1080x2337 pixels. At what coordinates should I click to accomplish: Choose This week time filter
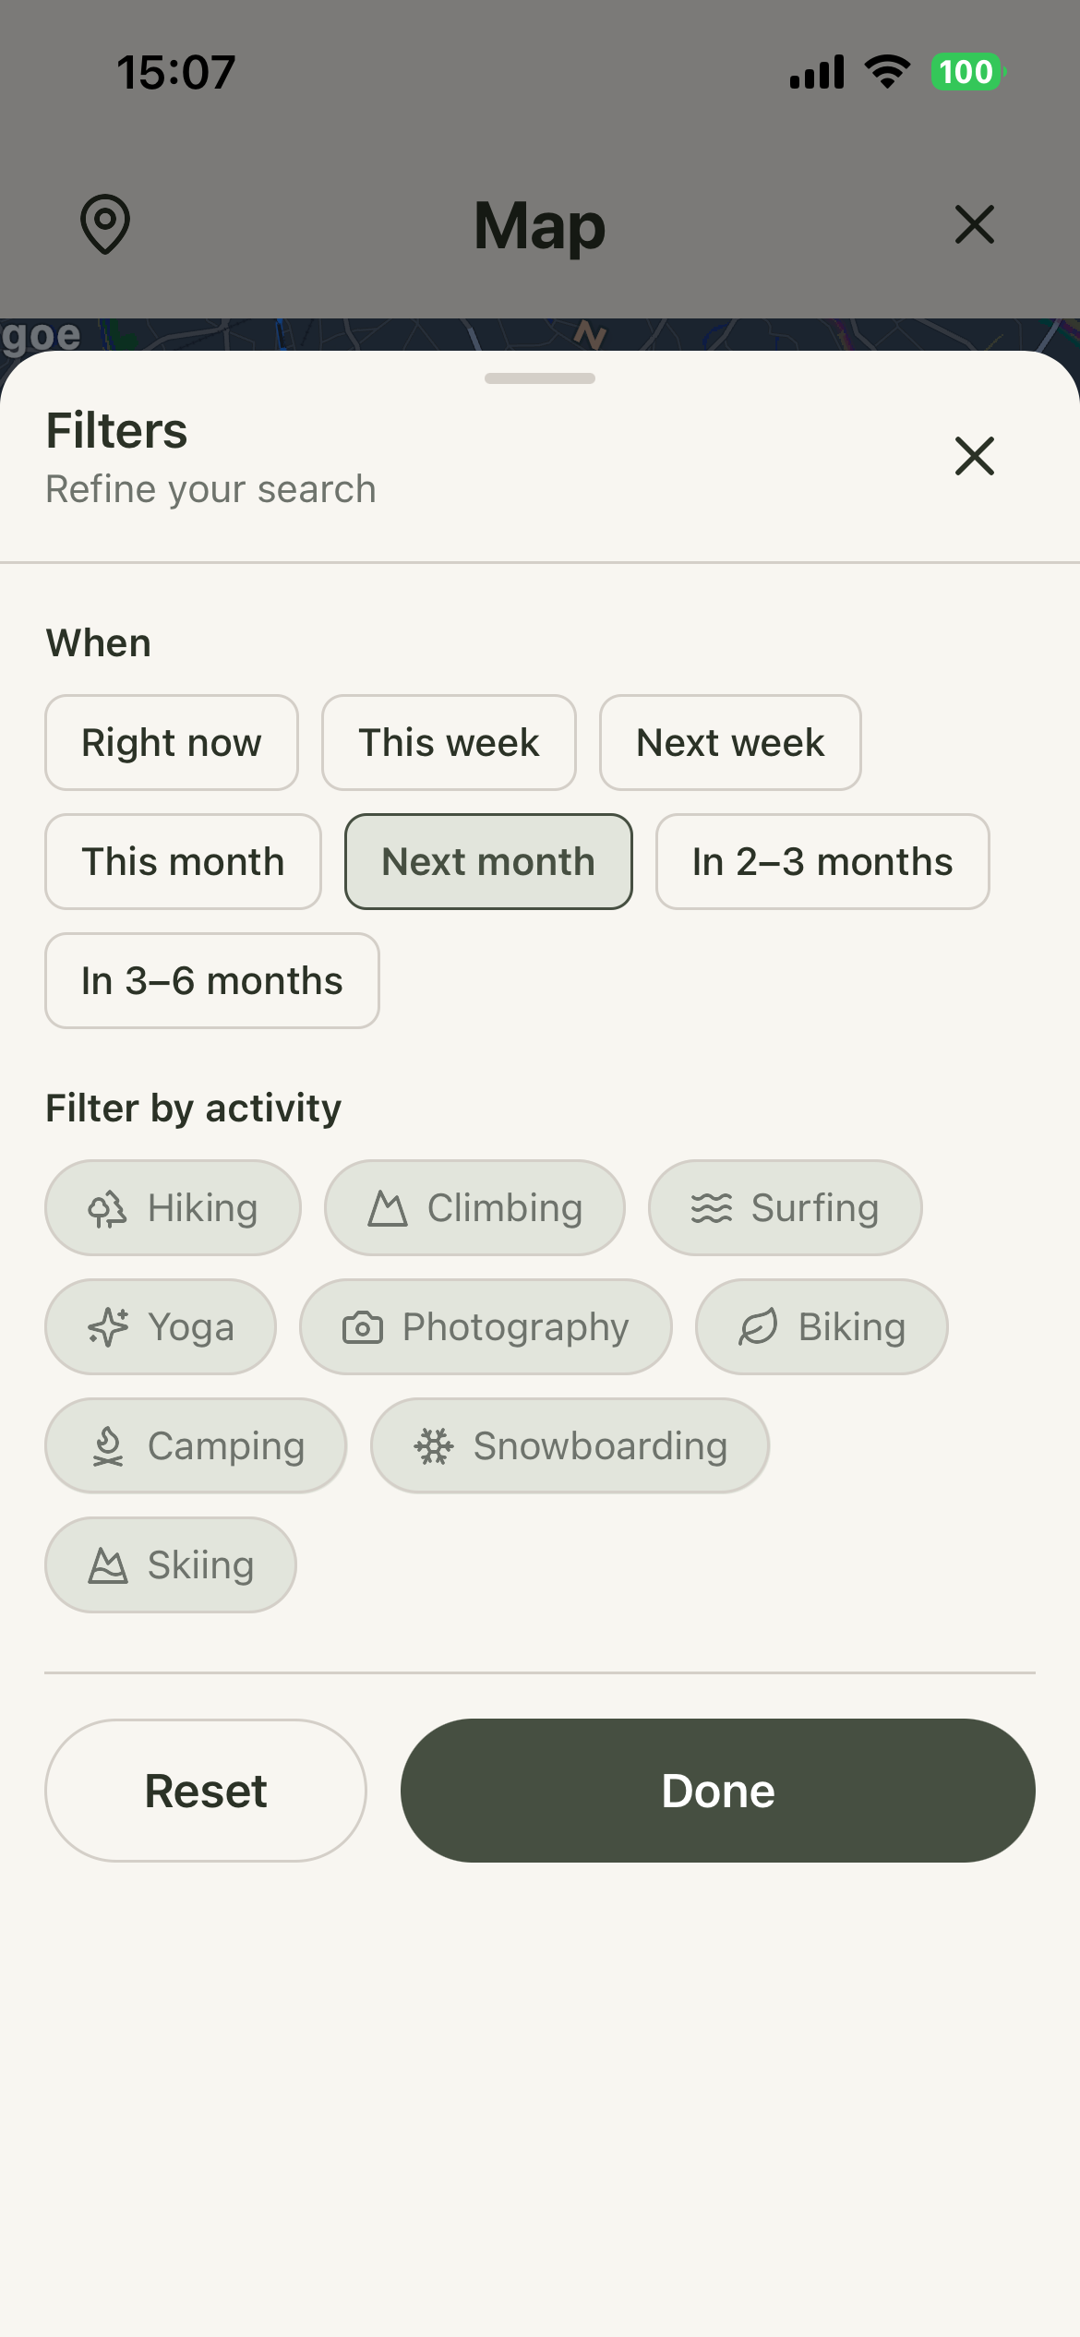(449, 742)
